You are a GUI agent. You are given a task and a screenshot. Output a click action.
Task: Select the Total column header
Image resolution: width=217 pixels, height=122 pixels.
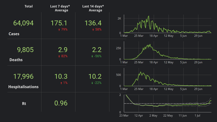pyautogui.click(x=28, y=6)
